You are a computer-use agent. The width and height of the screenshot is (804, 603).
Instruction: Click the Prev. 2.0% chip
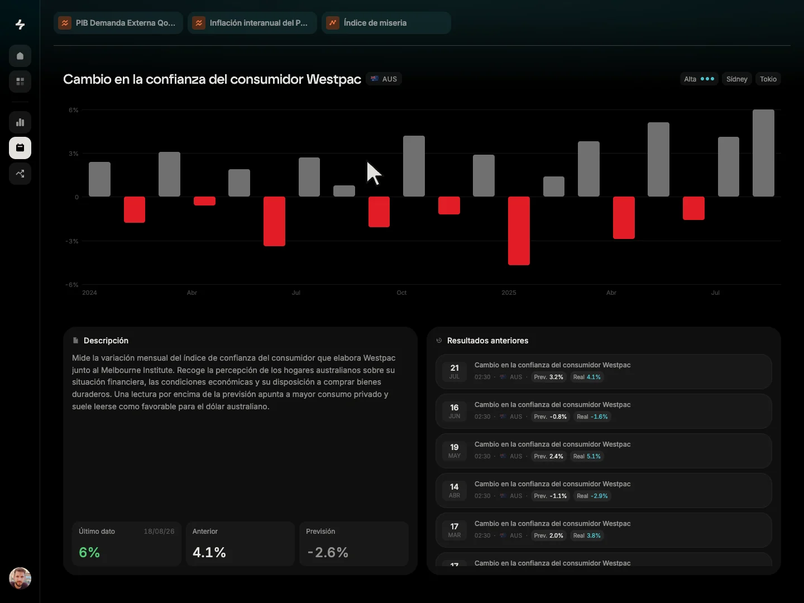point(548,535)
